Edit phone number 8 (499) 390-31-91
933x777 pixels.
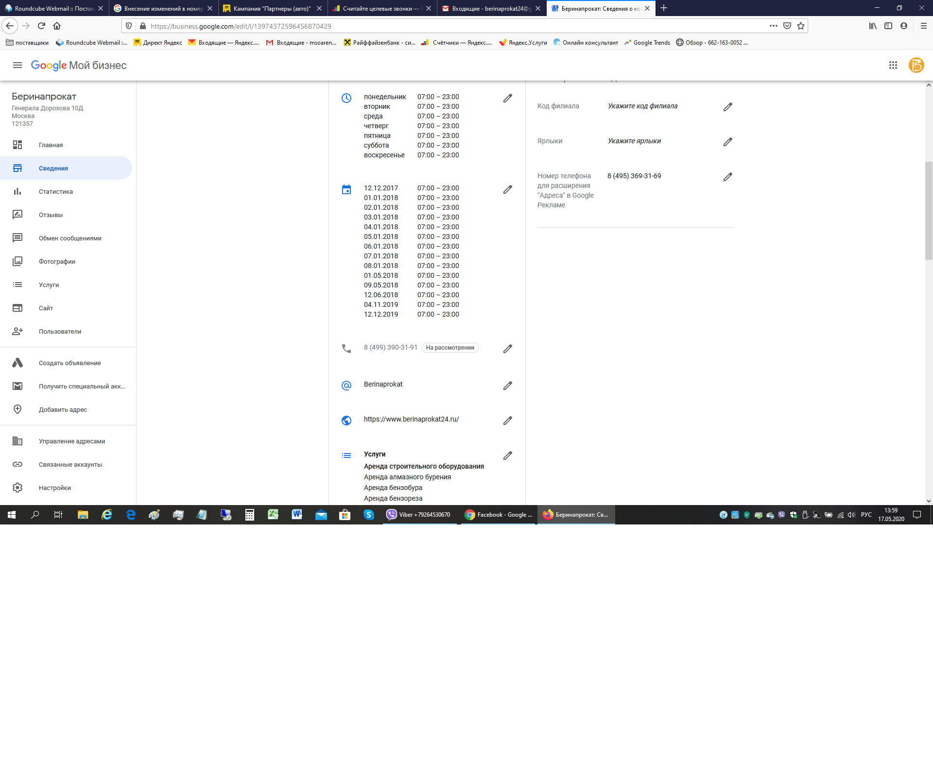tap(507, 349)
